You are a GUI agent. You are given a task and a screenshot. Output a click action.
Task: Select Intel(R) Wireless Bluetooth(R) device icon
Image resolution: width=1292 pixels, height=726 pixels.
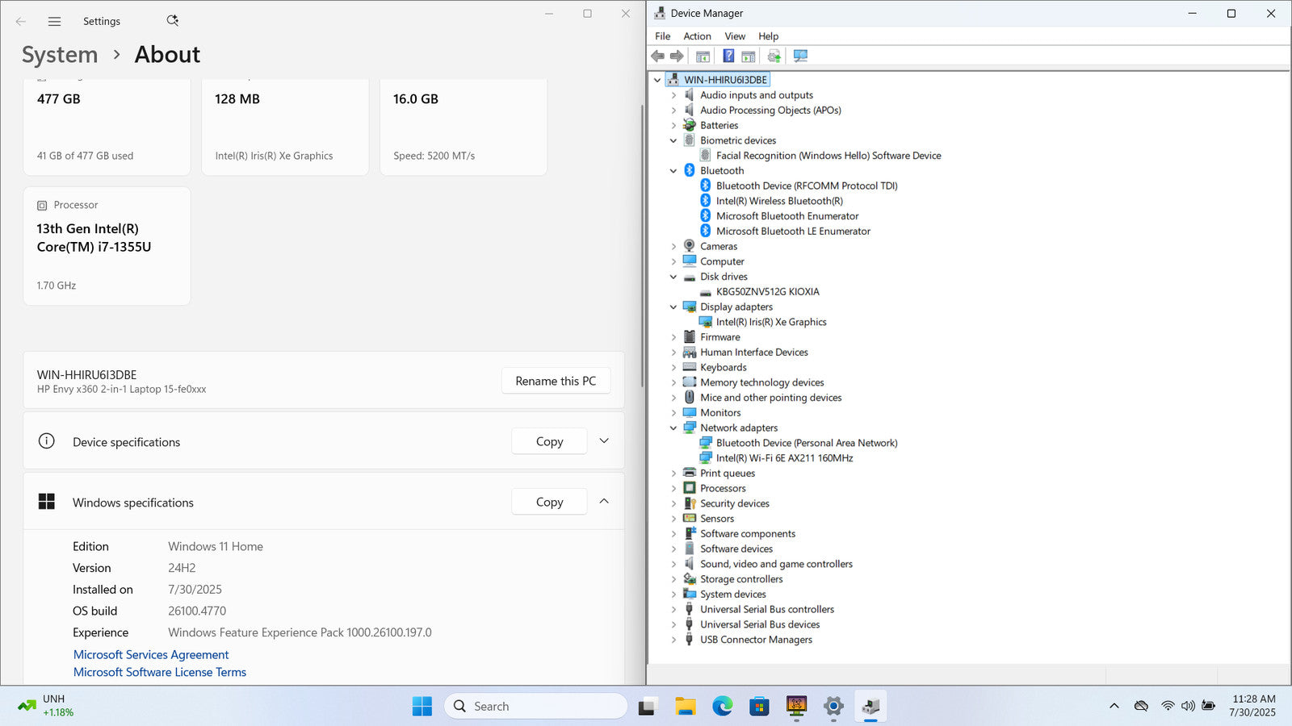pos(705,201)
